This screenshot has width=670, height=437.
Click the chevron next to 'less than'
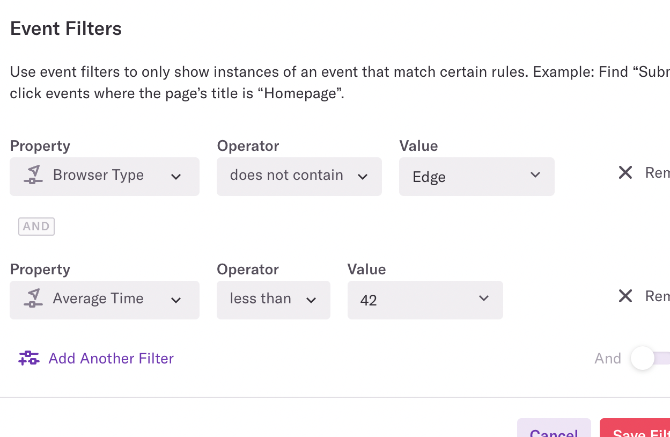311,300
